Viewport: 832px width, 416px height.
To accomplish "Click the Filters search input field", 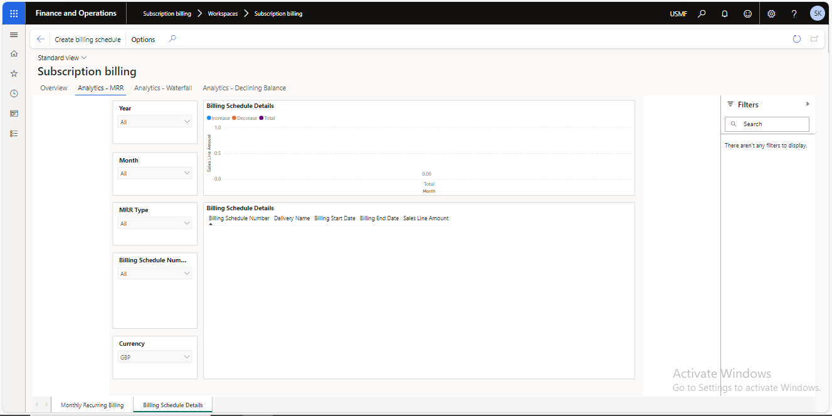I will pyautogui.click(x=772, y=124).
